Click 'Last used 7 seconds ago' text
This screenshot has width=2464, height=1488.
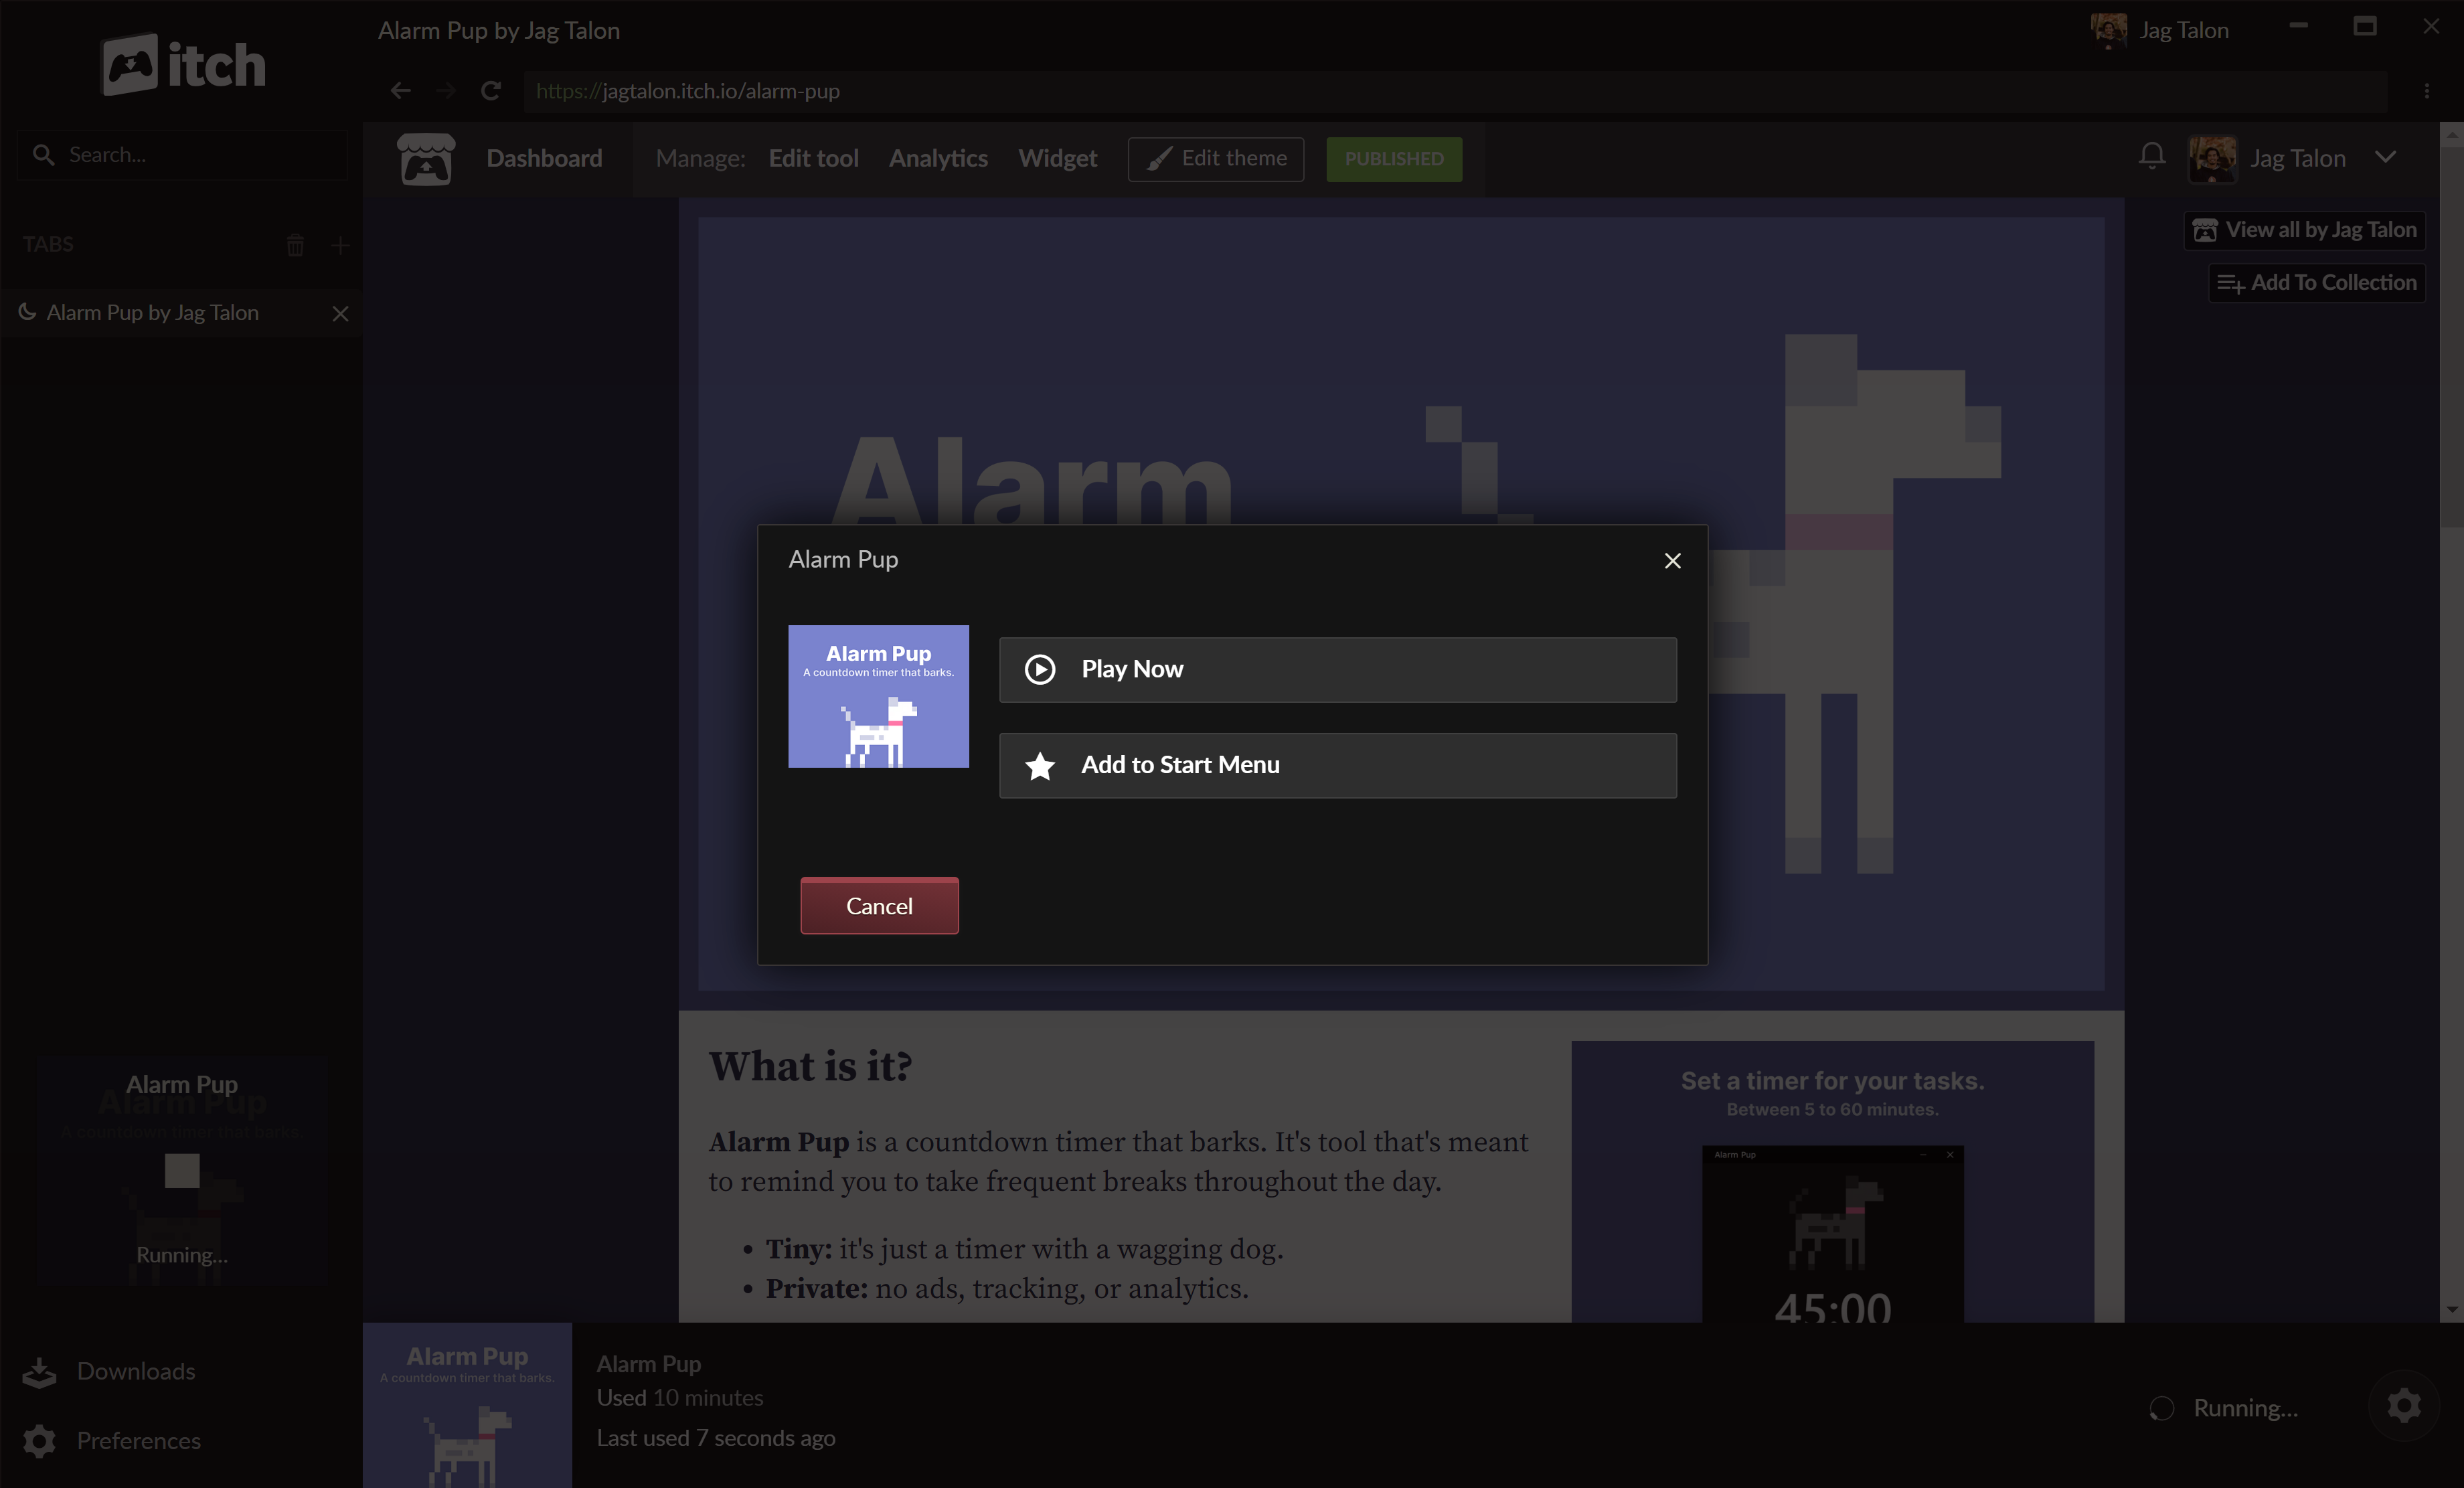(716, 1438)
